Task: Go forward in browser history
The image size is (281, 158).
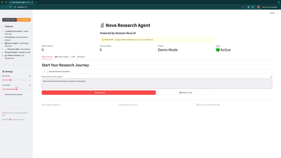Action: click(x=6, y=7)
